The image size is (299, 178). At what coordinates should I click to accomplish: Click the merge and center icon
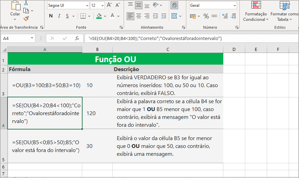pos(174,16)
